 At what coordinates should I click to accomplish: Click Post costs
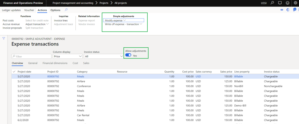tap(8, 21)
